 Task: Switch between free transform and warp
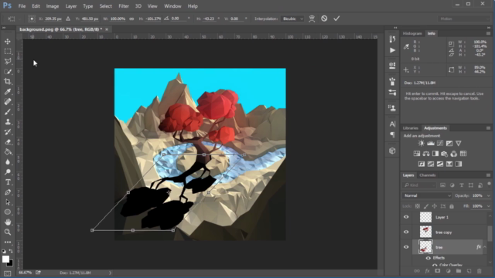312,19
